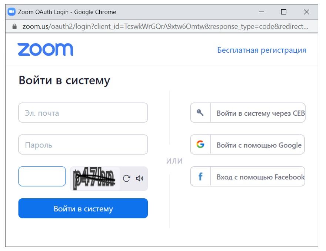Click the Zoom logo
This screenshot has width=326, height=251.
click(x=45, y=50)
